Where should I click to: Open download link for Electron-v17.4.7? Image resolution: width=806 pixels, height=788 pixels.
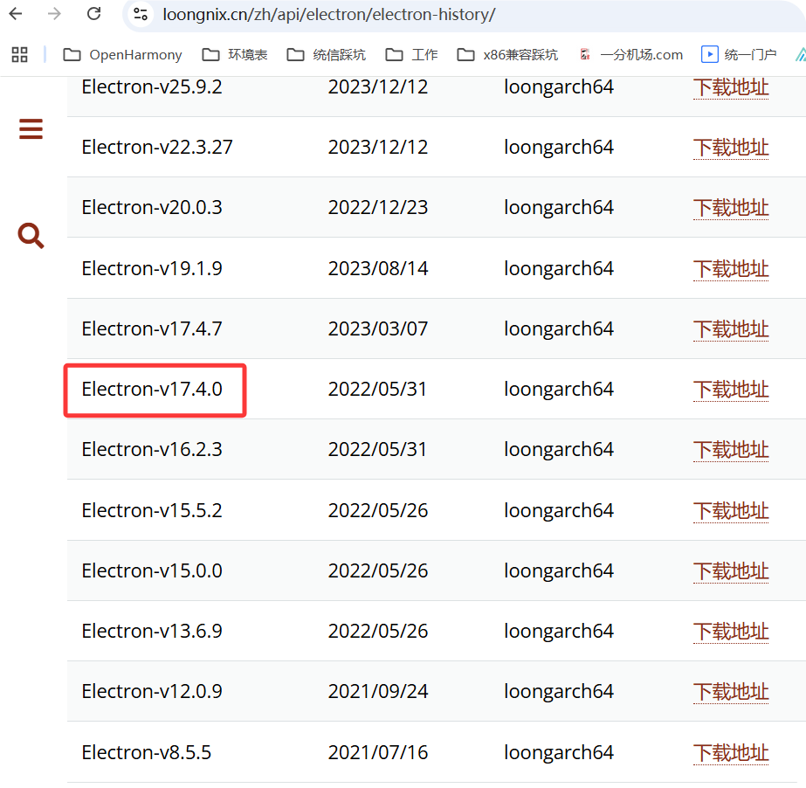pyautogui.click(x=731, y=329)
